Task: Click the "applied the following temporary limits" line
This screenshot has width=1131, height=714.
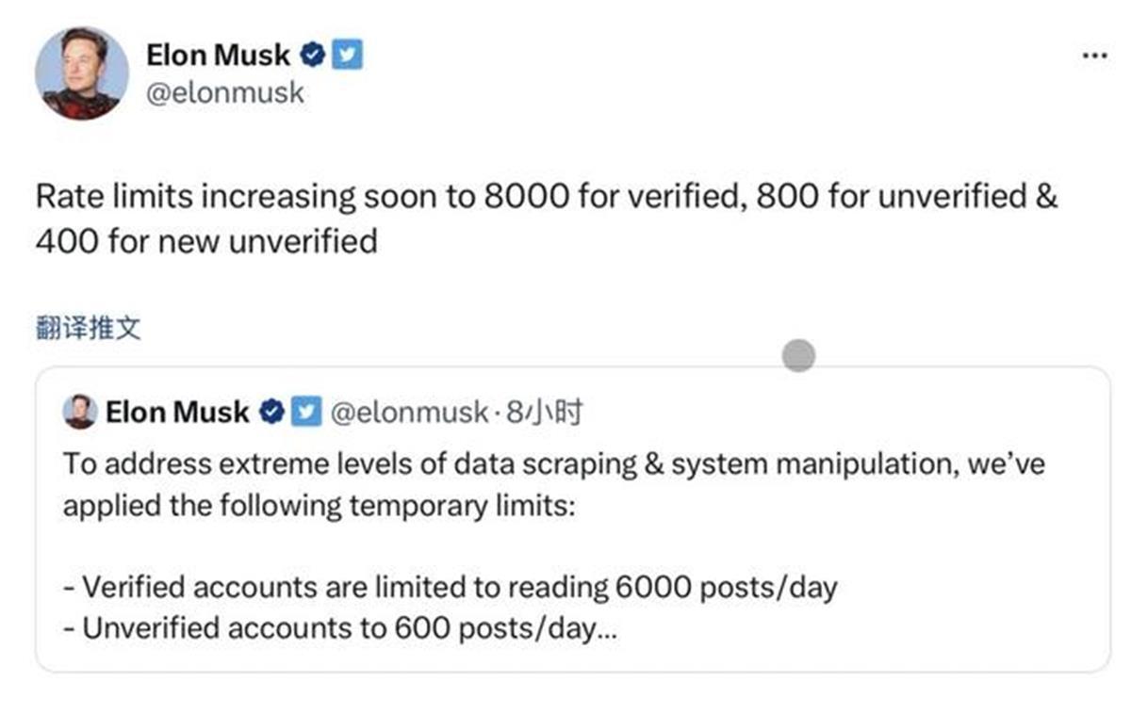Action: [319, 506]
